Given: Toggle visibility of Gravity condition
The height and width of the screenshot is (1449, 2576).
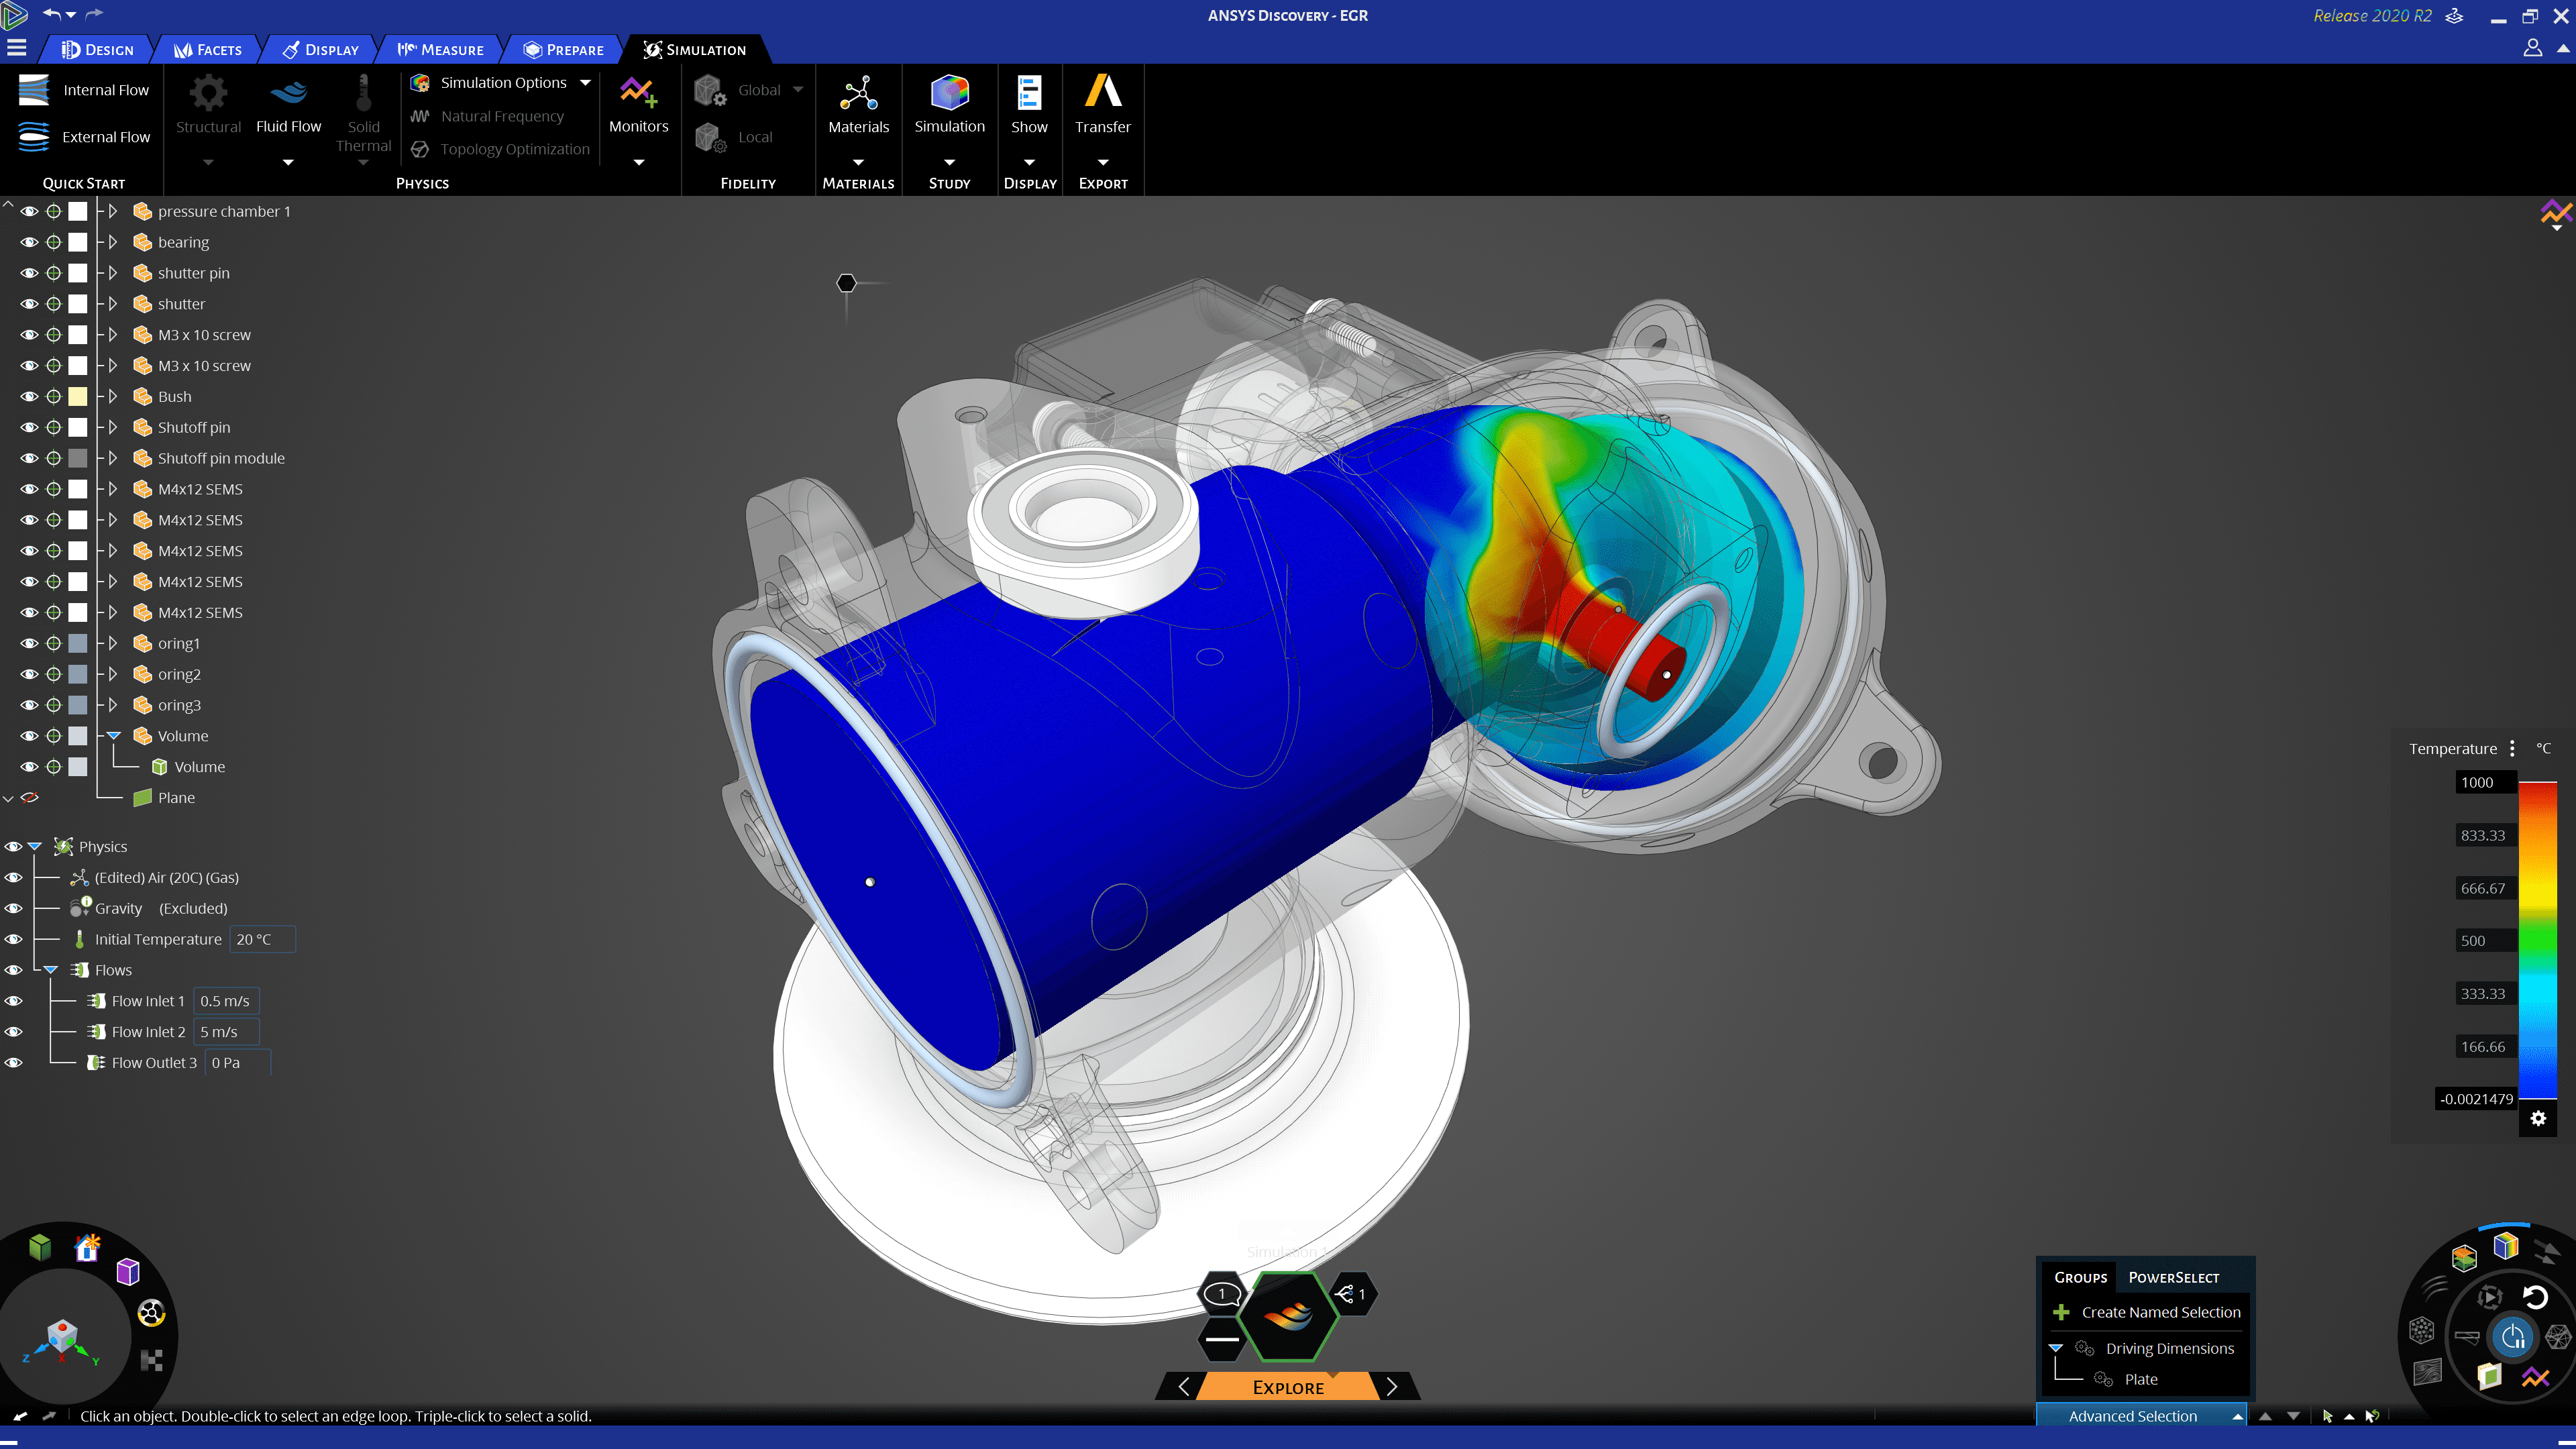Looking at the screenshot, I should (x=14, y=908).
